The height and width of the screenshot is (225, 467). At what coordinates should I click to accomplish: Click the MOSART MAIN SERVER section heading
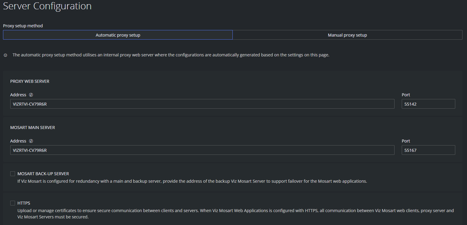click(32, 127)
